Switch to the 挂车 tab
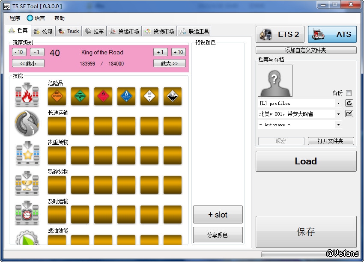 click(94, 31)
